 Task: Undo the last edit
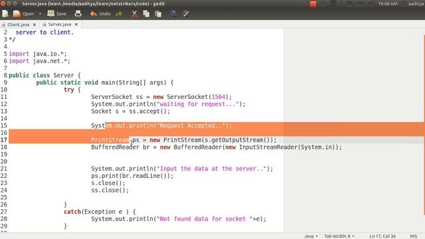[100, 13]
